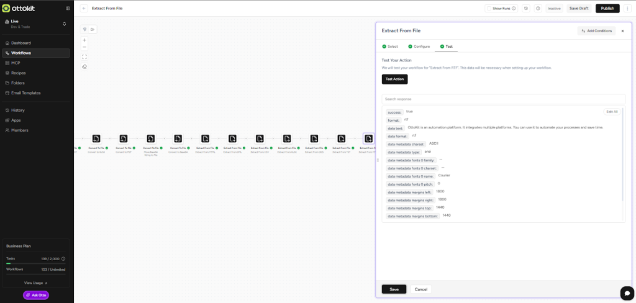
Task: Click the zoom out minus icon on canvas
Action: click(84, 48)
